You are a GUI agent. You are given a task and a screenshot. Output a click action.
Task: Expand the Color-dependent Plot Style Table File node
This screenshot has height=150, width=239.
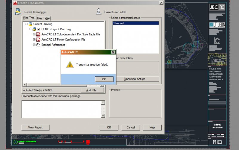[x=34, y=34]
